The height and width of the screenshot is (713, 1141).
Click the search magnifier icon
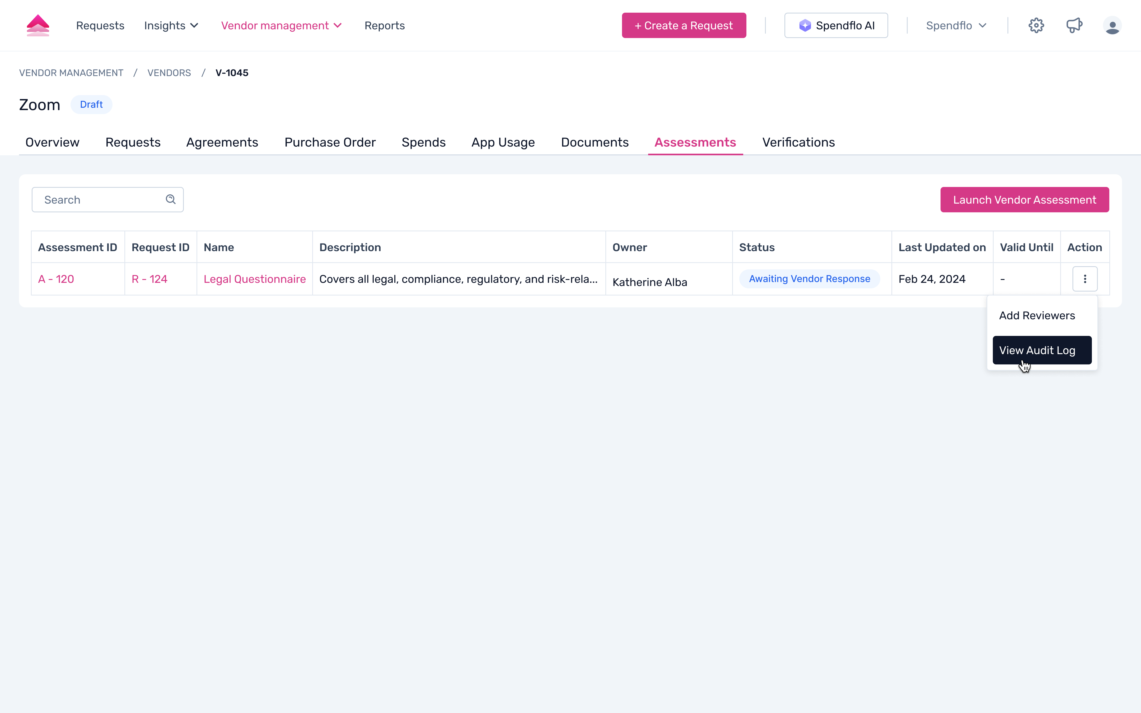coord(171,199)
